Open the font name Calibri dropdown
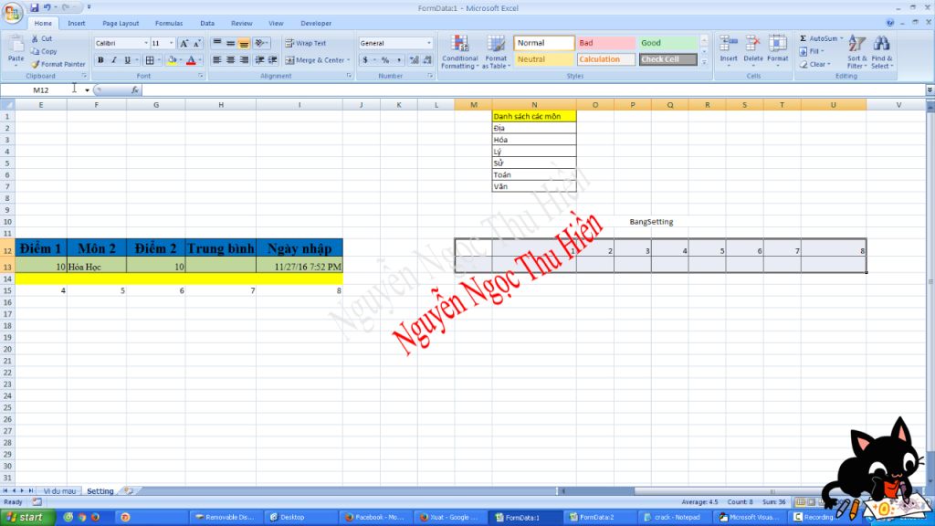The width and height of the screenshot is (935, 526). (145, 43)
